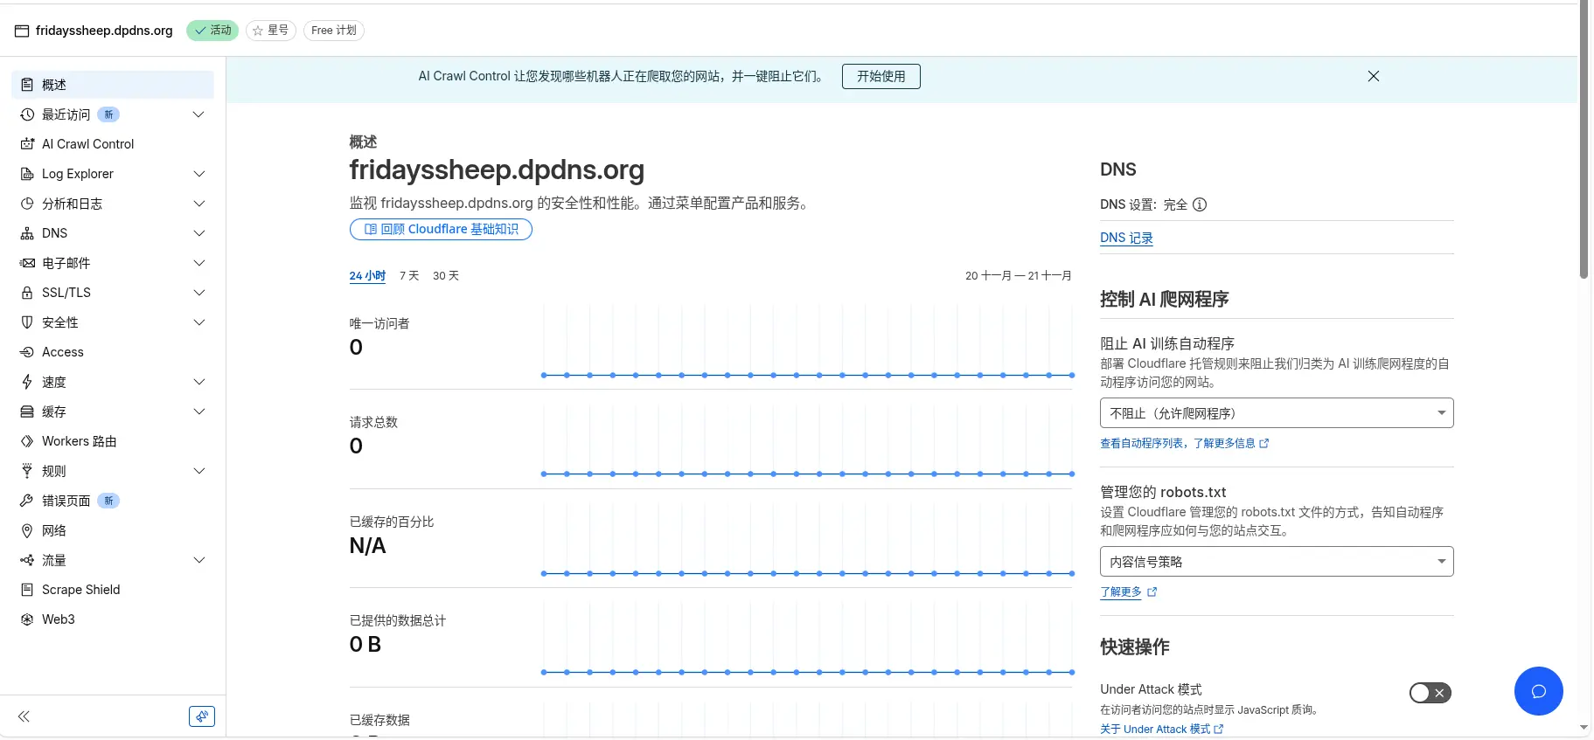Expand the 安全性 chevron
1594x740 pixels.
198,322
